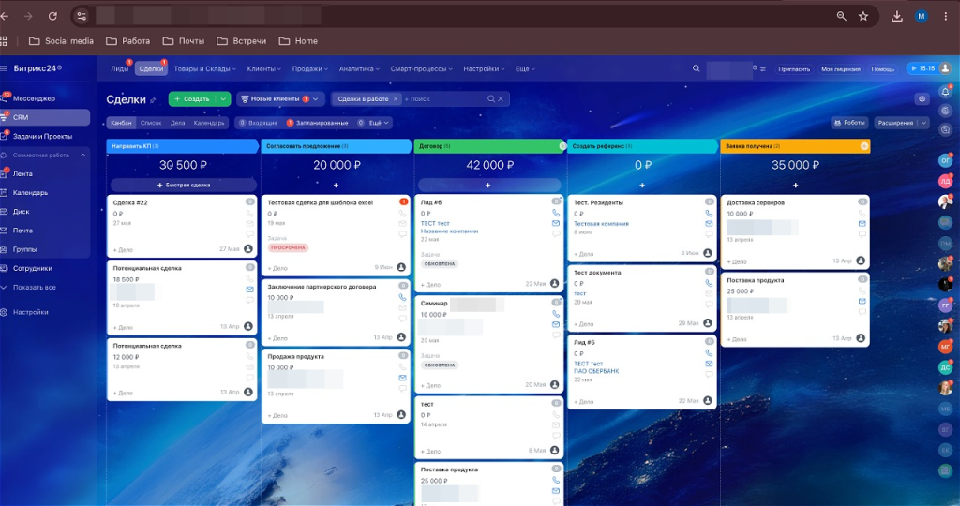The width and height of the screenshot is (960, 506).
Task: Click the Роботы button
Action: (x=849, y=123)
